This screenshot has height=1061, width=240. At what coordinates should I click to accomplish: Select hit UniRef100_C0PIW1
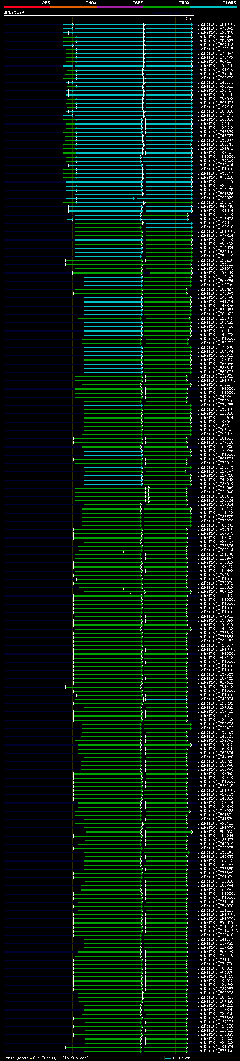[x=215, y=152]
